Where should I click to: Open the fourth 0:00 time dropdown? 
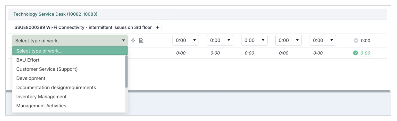tap(289, 40)
